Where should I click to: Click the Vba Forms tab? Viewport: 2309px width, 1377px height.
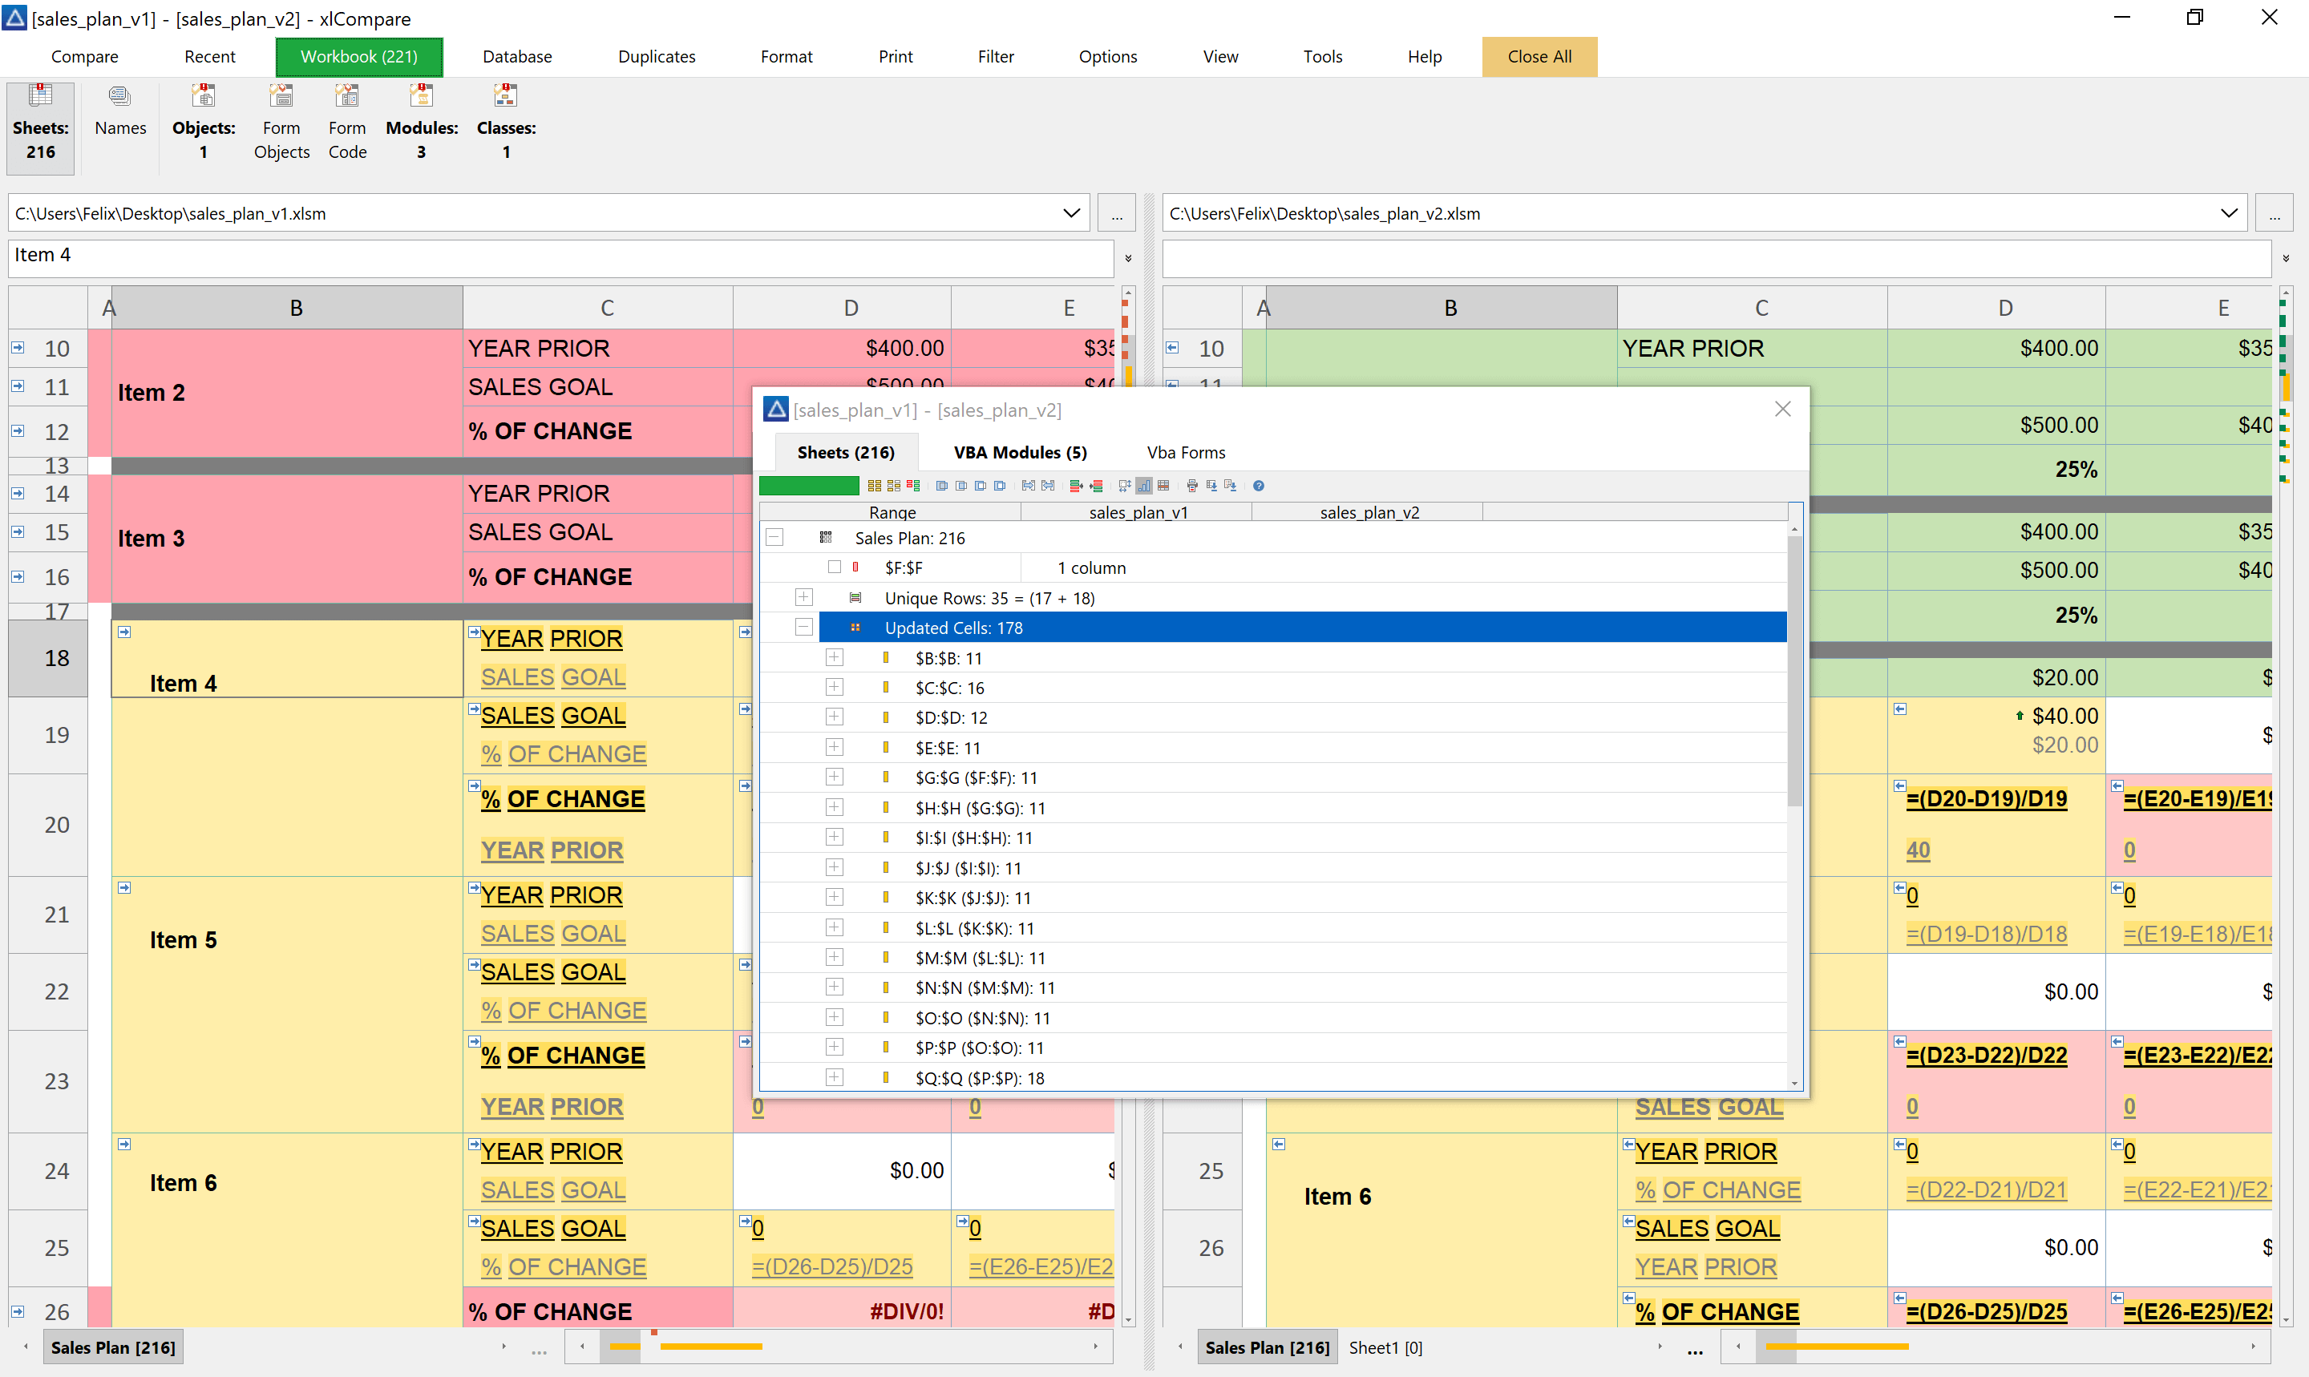point(1183,450)
